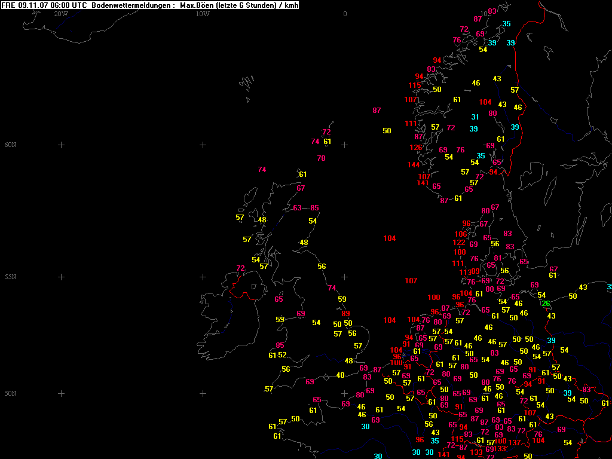
Task: Select the yellow 52 value in Wales
Action: [283, 355]
